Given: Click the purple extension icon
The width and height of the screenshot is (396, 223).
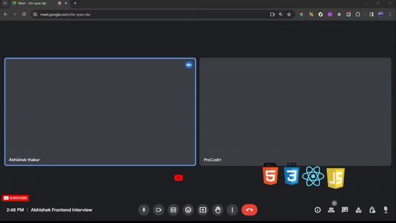Looking at the screenshot, I should click(330, 14).
